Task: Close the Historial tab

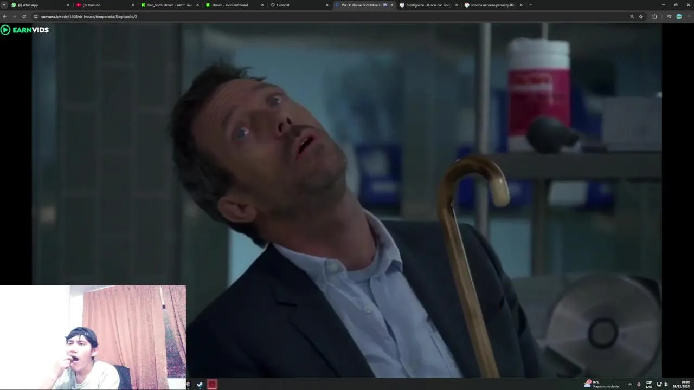Action: click(327, 5)
